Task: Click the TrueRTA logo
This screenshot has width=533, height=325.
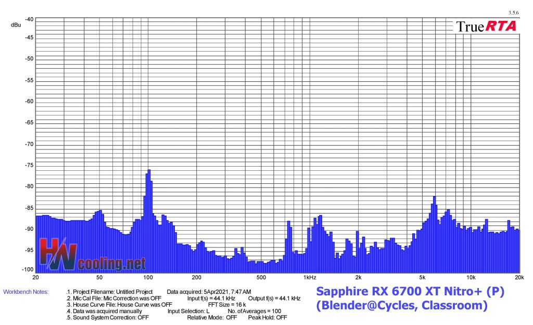Action: tap(486, 26)
